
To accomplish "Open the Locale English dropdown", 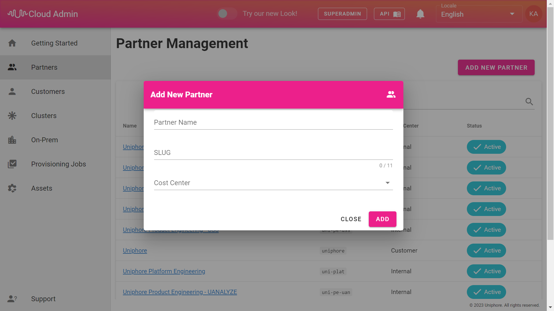I will click(x=479, y=14).
